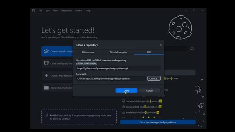The height and width of the screenshot is (132, 235).
Task: Select the URL tab
Action: click(149, 52)
